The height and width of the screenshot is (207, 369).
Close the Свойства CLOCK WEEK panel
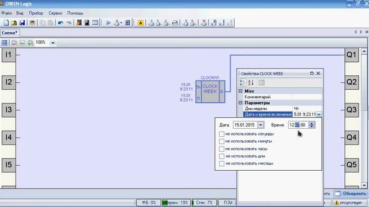tap(318, 74)
